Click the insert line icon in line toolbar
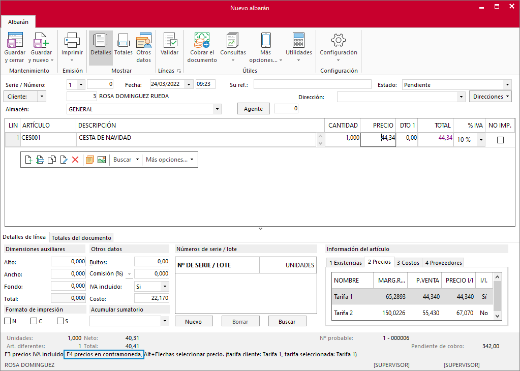Screen dimensions: 520x371 pyautogui.click(x=40, y=160)
